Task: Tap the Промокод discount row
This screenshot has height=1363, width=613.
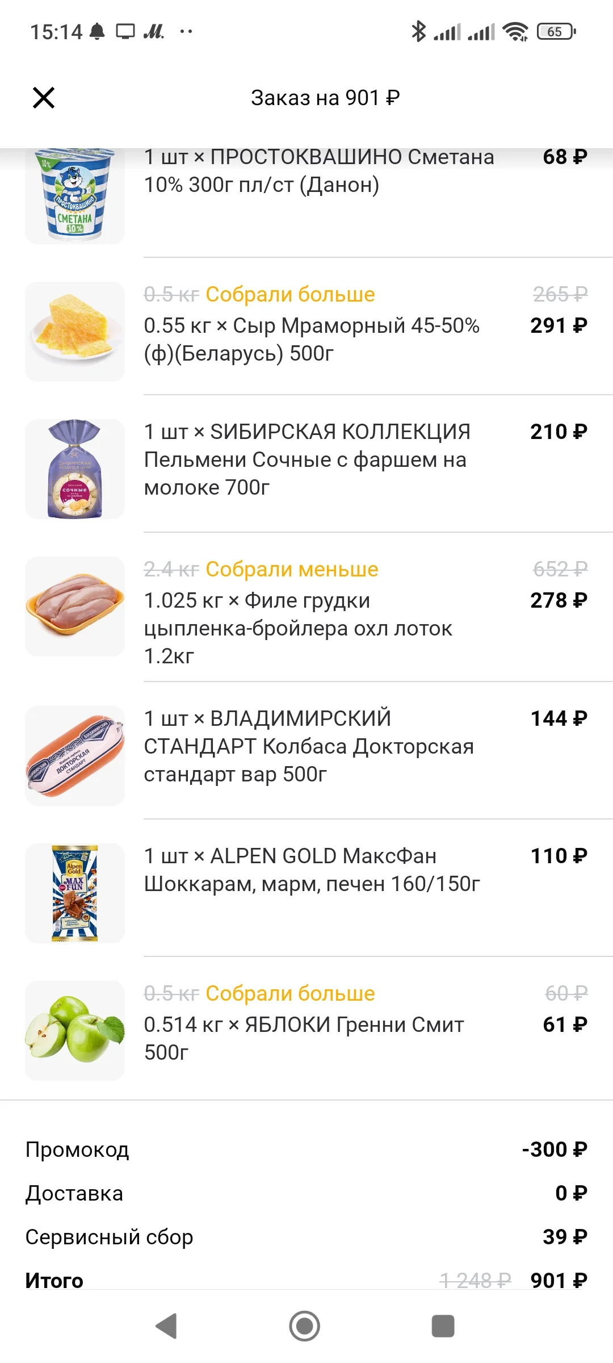Action: [x=306, y=1149]
